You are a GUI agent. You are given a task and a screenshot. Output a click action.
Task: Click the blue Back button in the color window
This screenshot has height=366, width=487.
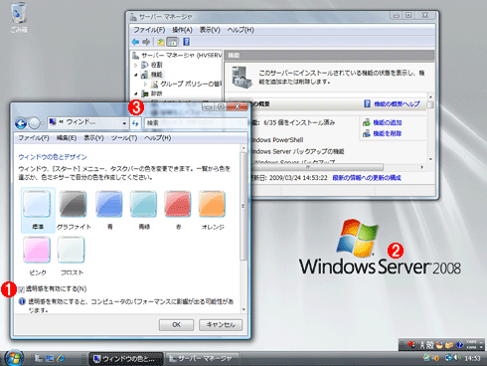[x=21, y=123]
